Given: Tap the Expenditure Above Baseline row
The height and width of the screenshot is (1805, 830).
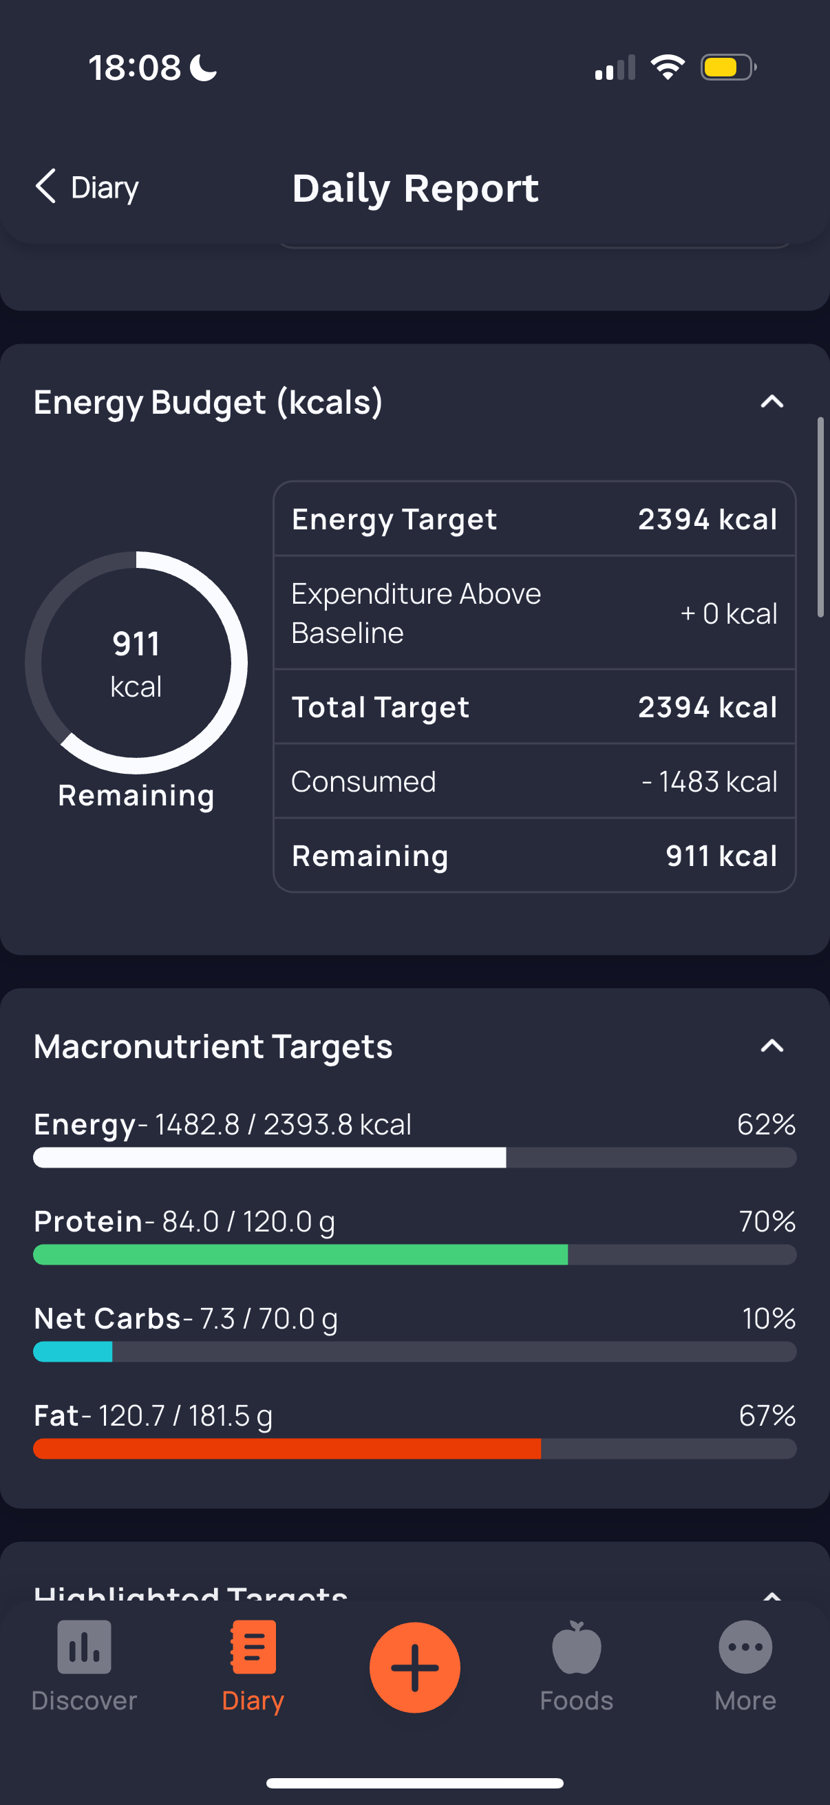Looking at the screenshot, I should [534, 613].
